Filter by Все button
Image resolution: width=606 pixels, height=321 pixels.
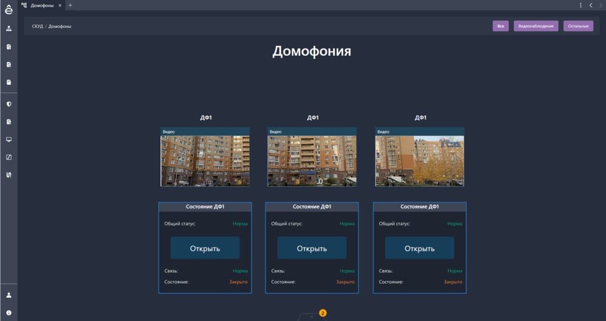tap(501, 26)
